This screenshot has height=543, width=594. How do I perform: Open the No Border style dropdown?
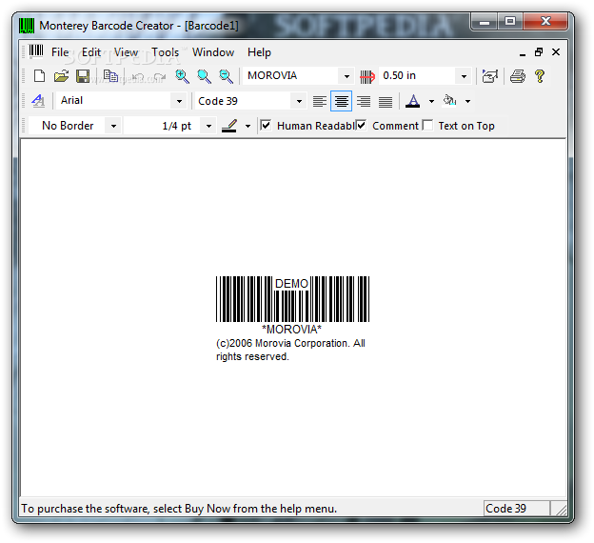(x=113, y=126)
